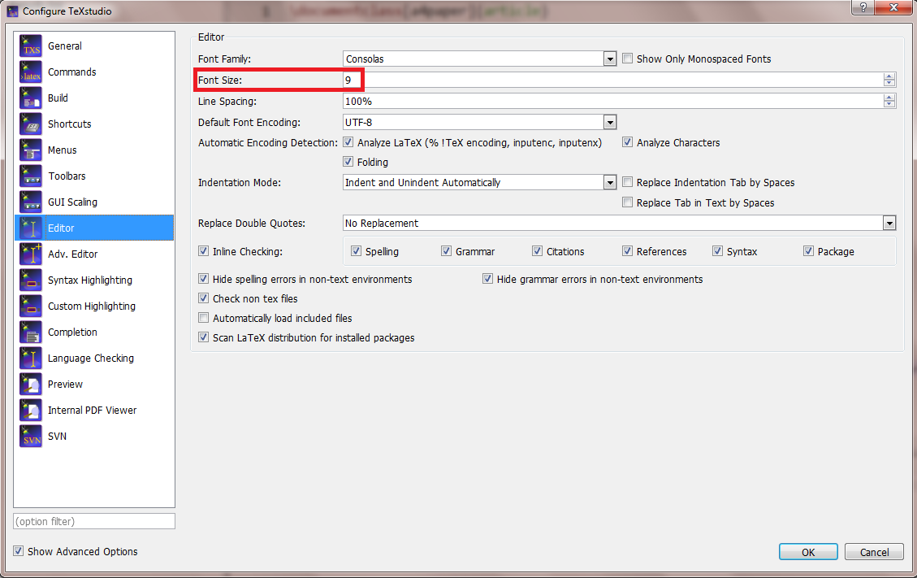Toggle Syntax inline checking

pyautogui.click(x=717, y=251)
